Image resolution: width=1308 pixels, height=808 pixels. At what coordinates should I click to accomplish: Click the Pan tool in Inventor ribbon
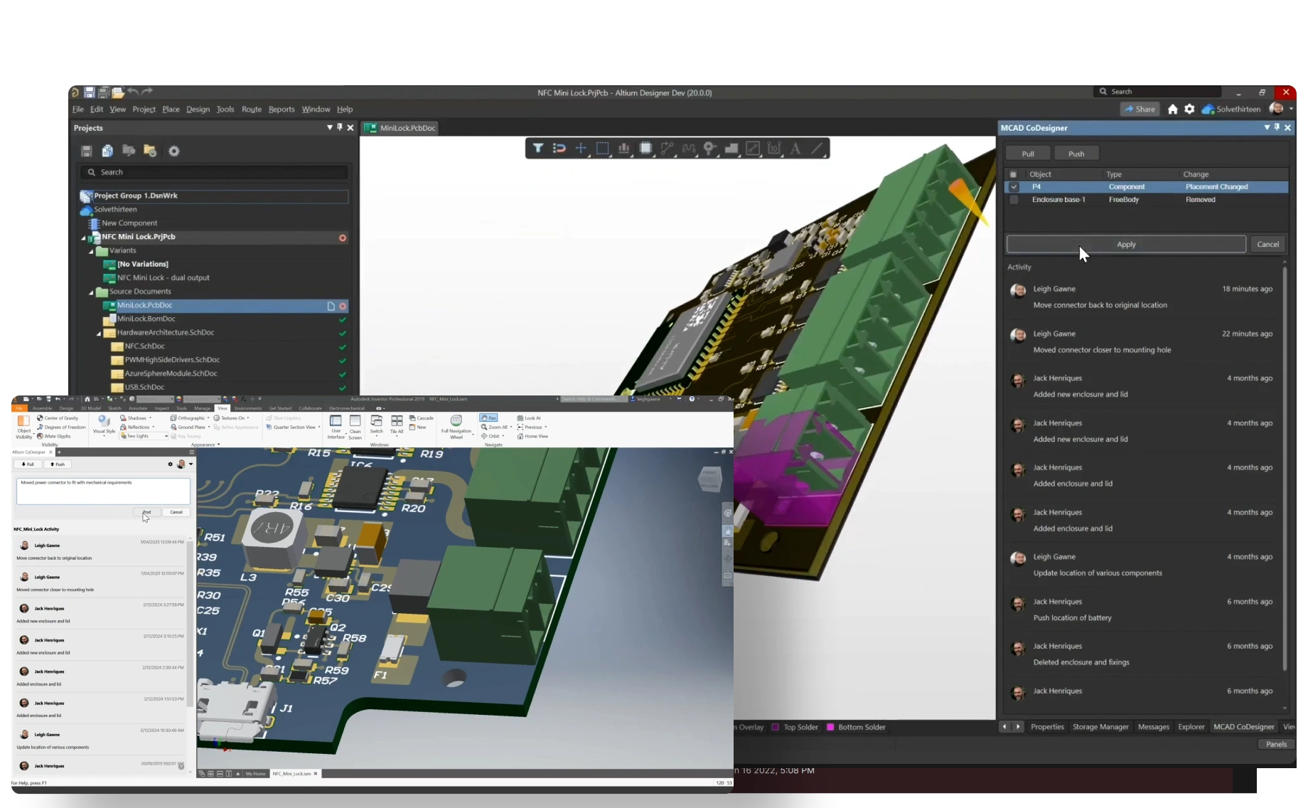click(x=488, y=418)
